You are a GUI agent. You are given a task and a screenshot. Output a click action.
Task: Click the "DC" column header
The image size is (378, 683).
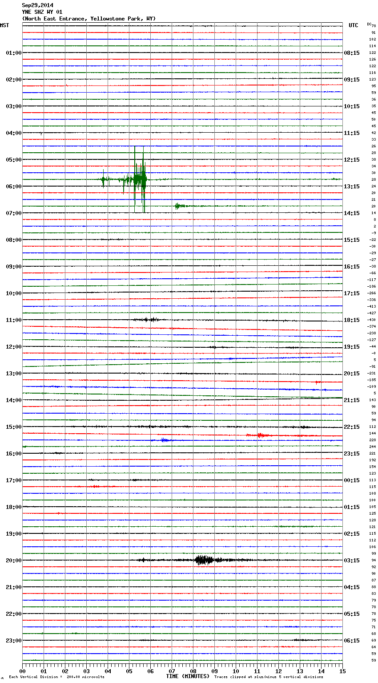point(369,24)
